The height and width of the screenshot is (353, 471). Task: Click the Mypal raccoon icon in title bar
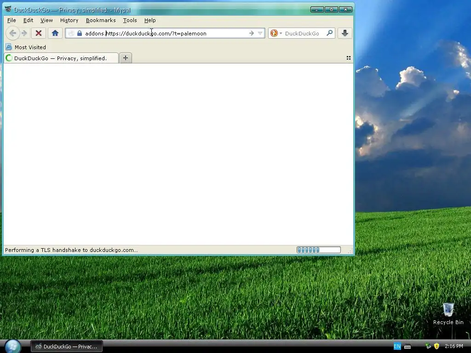(8, 10)
